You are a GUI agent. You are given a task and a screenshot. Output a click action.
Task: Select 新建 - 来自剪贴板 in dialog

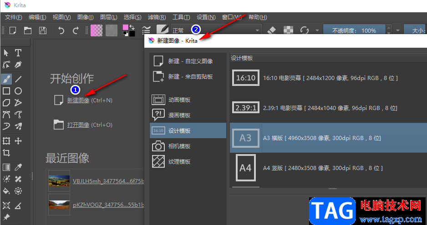(188, 77)
